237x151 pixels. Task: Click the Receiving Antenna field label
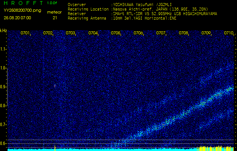[87, 18]
